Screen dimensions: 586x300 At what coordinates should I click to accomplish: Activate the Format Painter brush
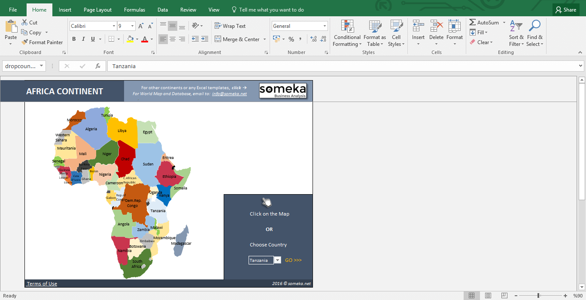pyautogui.click(x=24, y=42)
